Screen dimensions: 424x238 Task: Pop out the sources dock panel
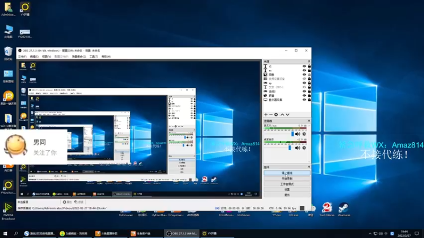pos(308,61)
